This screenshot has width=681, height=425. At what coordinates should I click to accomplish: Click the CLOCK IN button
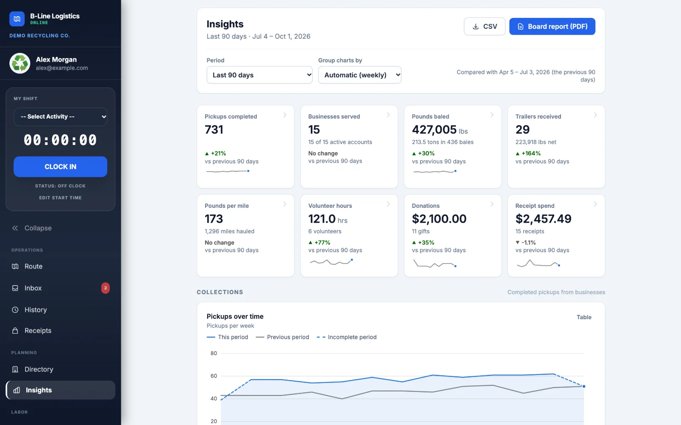tap(60, 167)
